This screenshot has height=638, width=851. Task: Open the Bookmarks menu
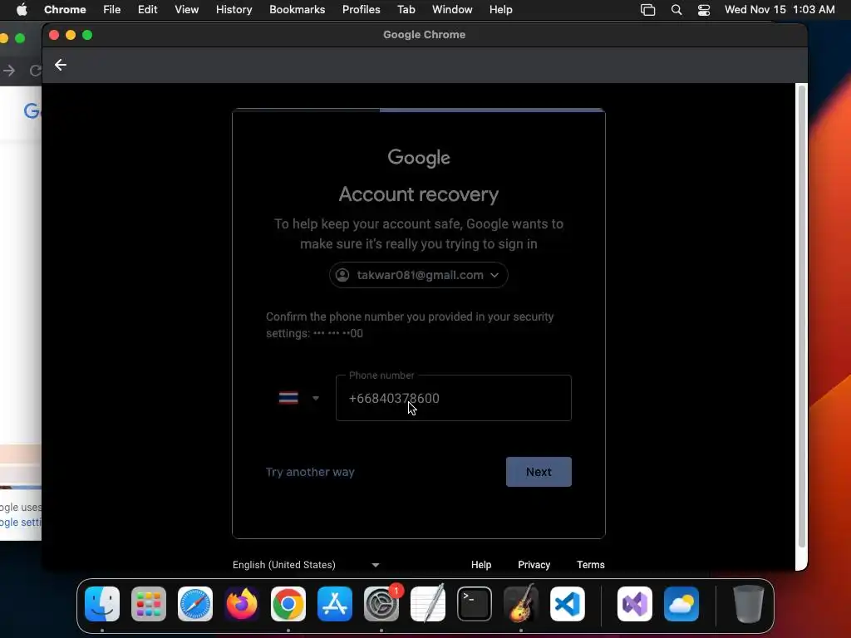coord(297,9)
